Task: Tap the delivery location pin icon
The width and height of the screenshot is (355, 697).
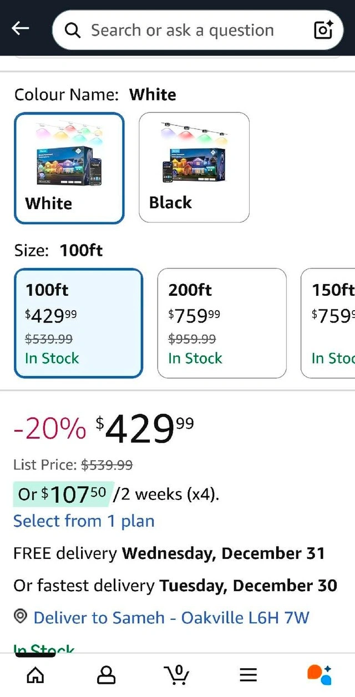Action: (x=21, y=616)
